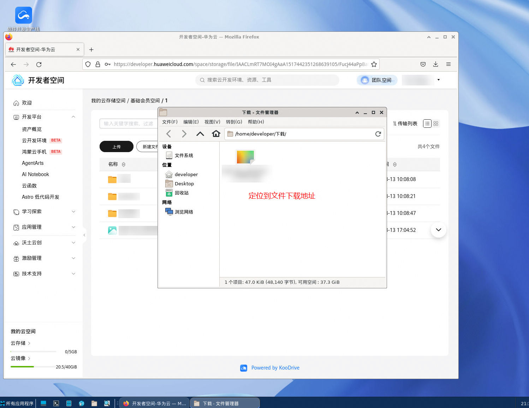Viewport: 529px width, 408px height.
Task: Open Firefox downloads panel
Action: coord(435,64)
